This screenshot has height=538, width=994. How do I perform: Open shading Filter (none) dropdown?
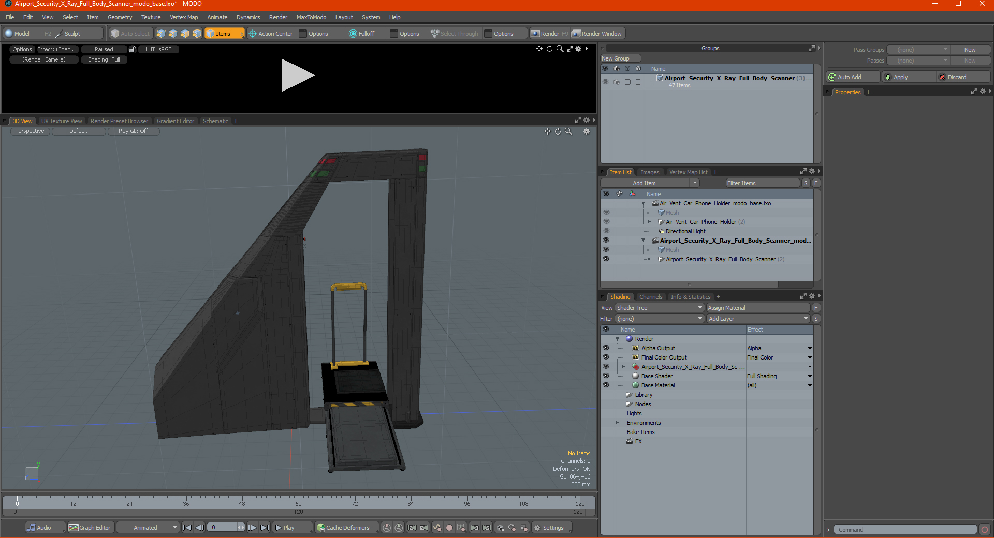[x=660, y=319]
